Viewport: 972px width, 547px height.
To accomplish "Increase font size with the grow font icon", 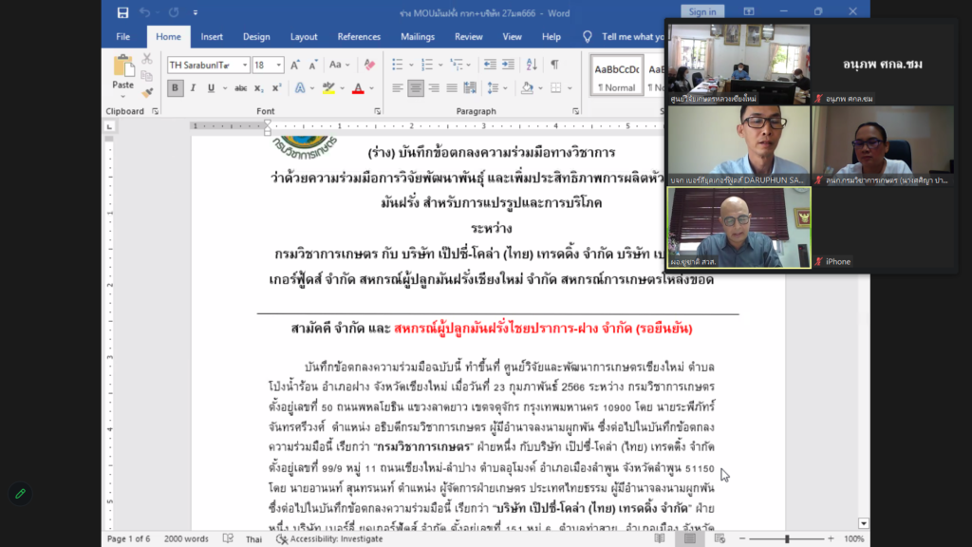I will tap(295, 66).
